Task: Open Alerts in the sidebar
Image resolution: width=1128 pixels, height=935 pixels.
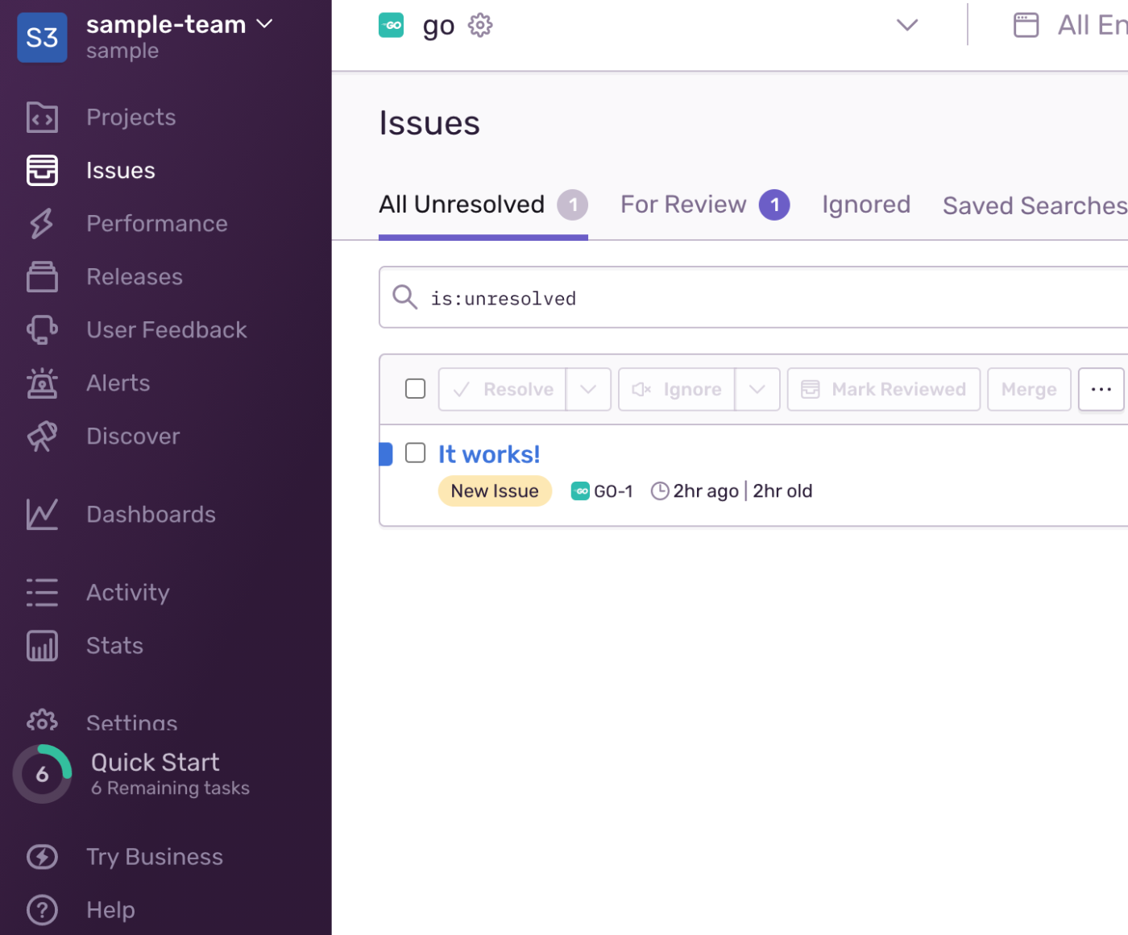Action: (118, 383)
